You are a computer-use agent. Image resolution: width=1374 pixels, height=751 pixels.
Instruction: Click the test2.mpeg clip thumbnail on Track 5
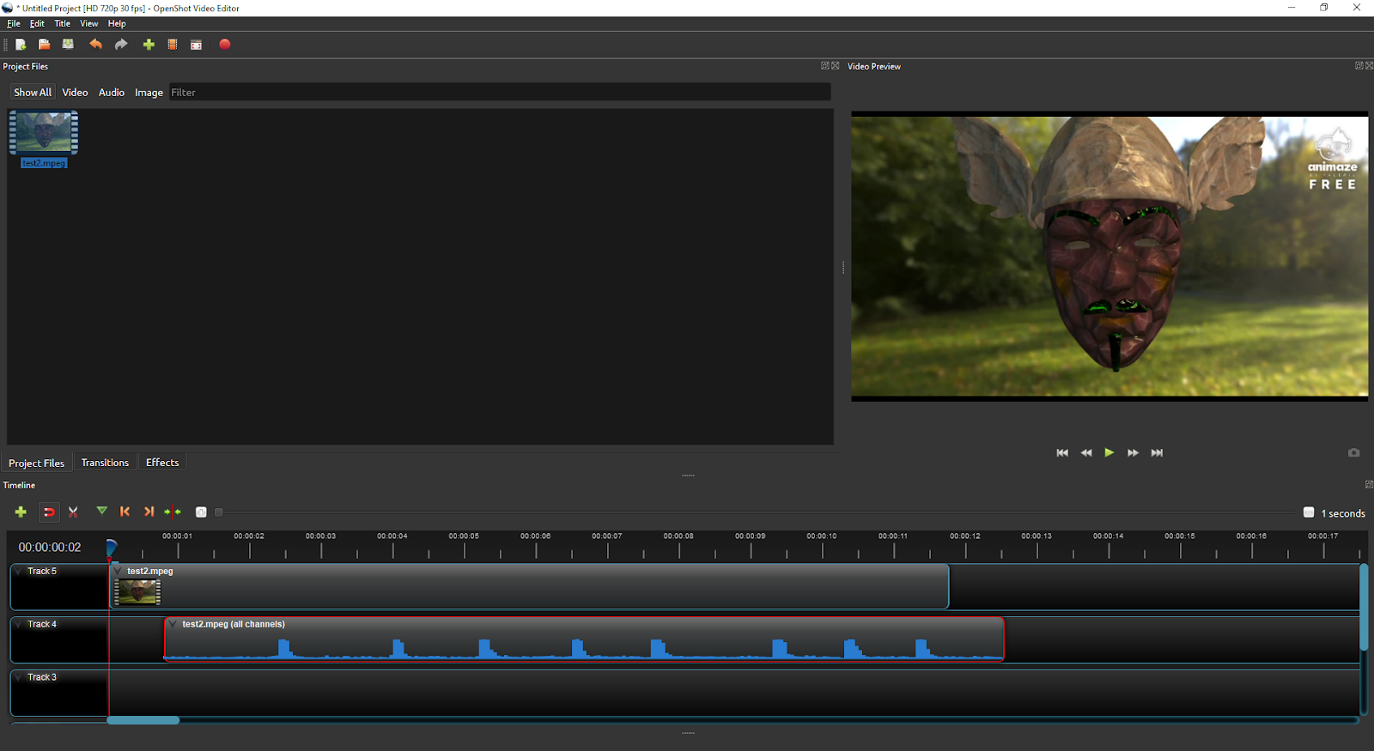(137, 592)
